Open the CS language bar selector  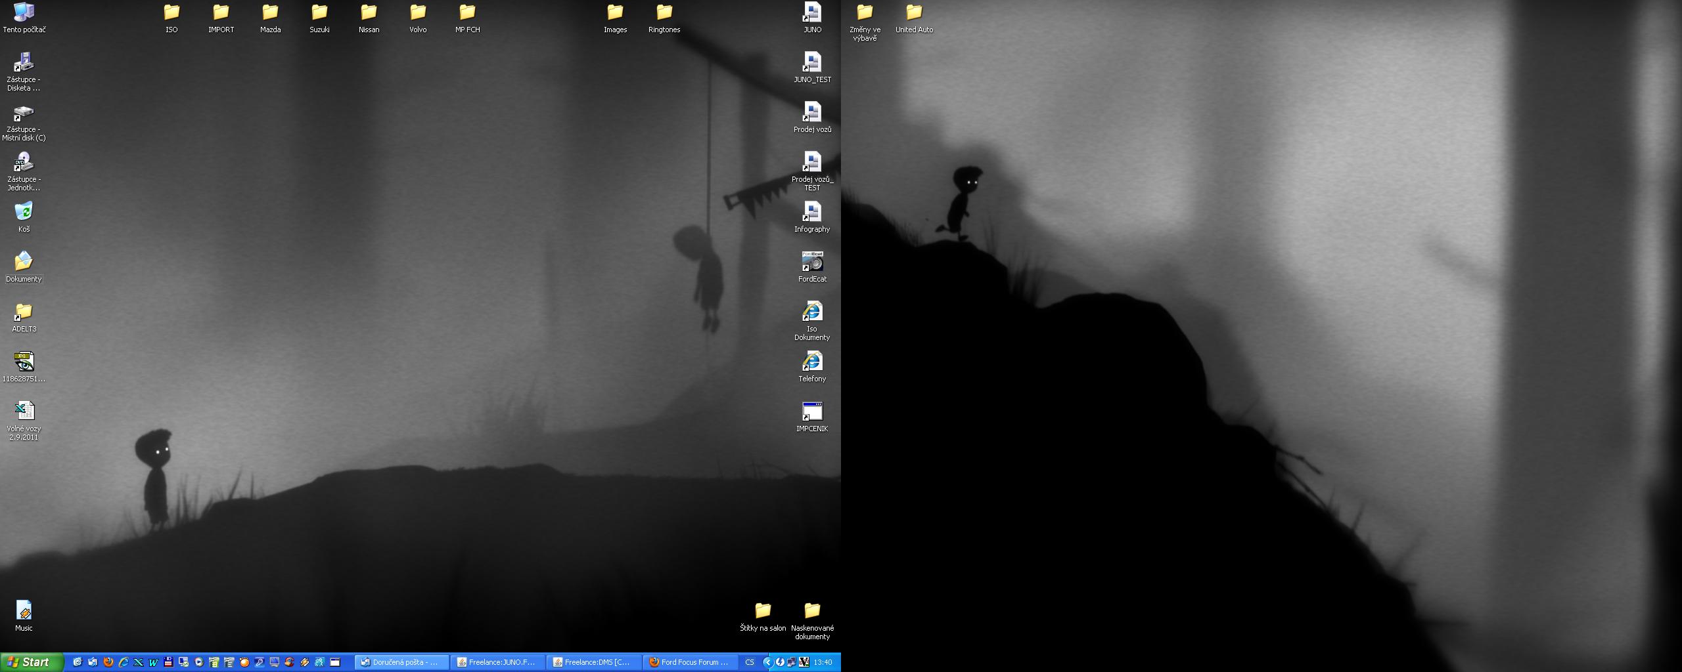(x=750, y=662)
